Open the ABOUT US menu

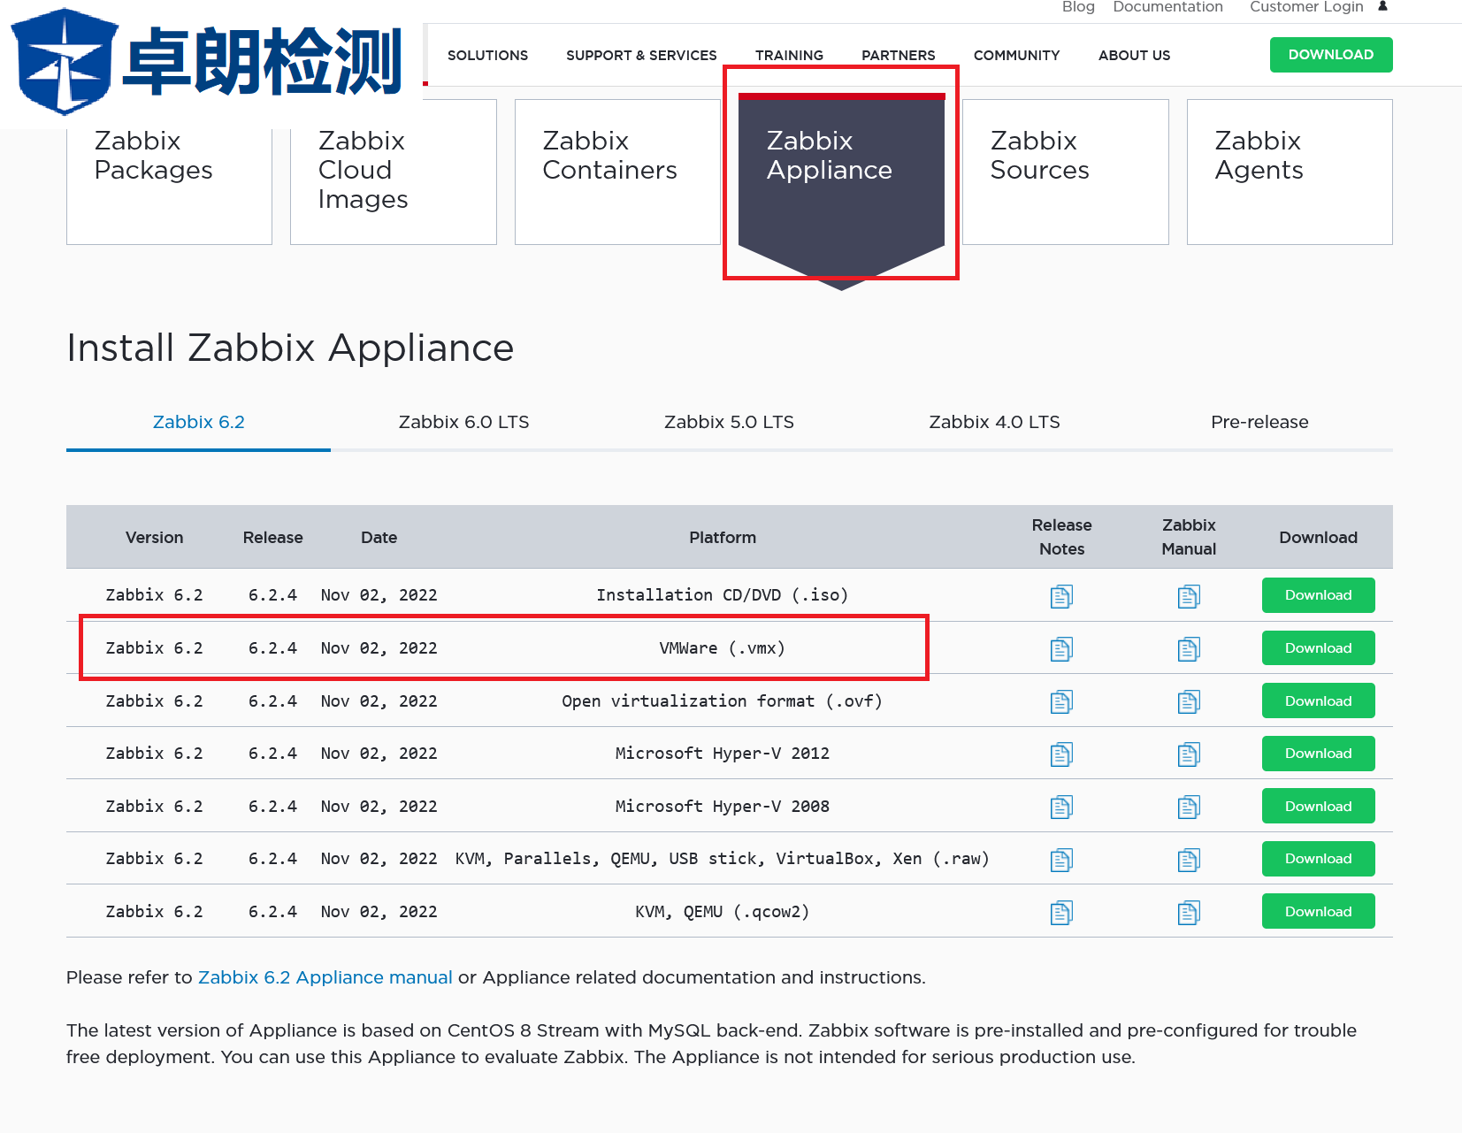tap(1134, 55)
